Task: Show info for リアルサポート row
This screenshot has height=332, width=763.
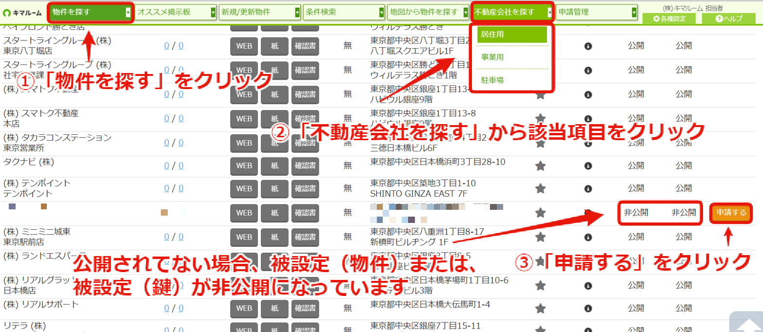Action: click(588, 308)
